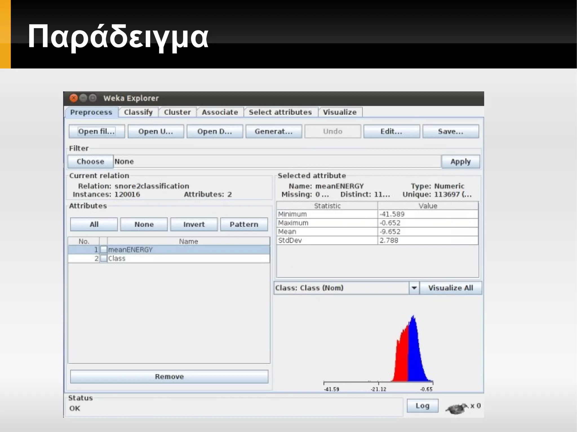Viewport: 577px width, 432px height.
Task: Open the Log button
Action: tap(422, 406)
